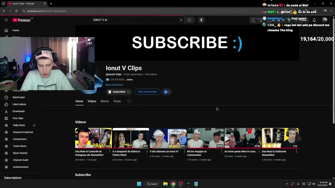Screen dimensions: 335x188
Task: Switch to the channel Posts tab
Action: pyautogui.click(x=117, y=101)
